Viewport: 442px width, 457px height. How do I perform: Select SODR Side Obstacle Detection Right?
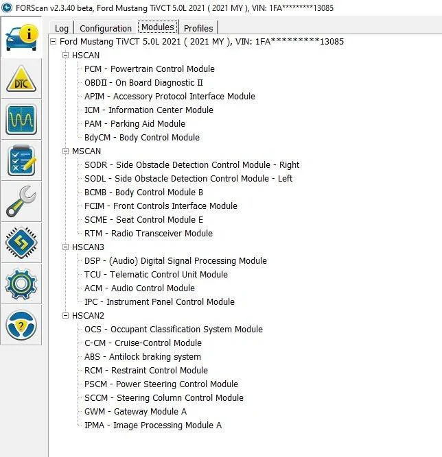click(191, 164)
